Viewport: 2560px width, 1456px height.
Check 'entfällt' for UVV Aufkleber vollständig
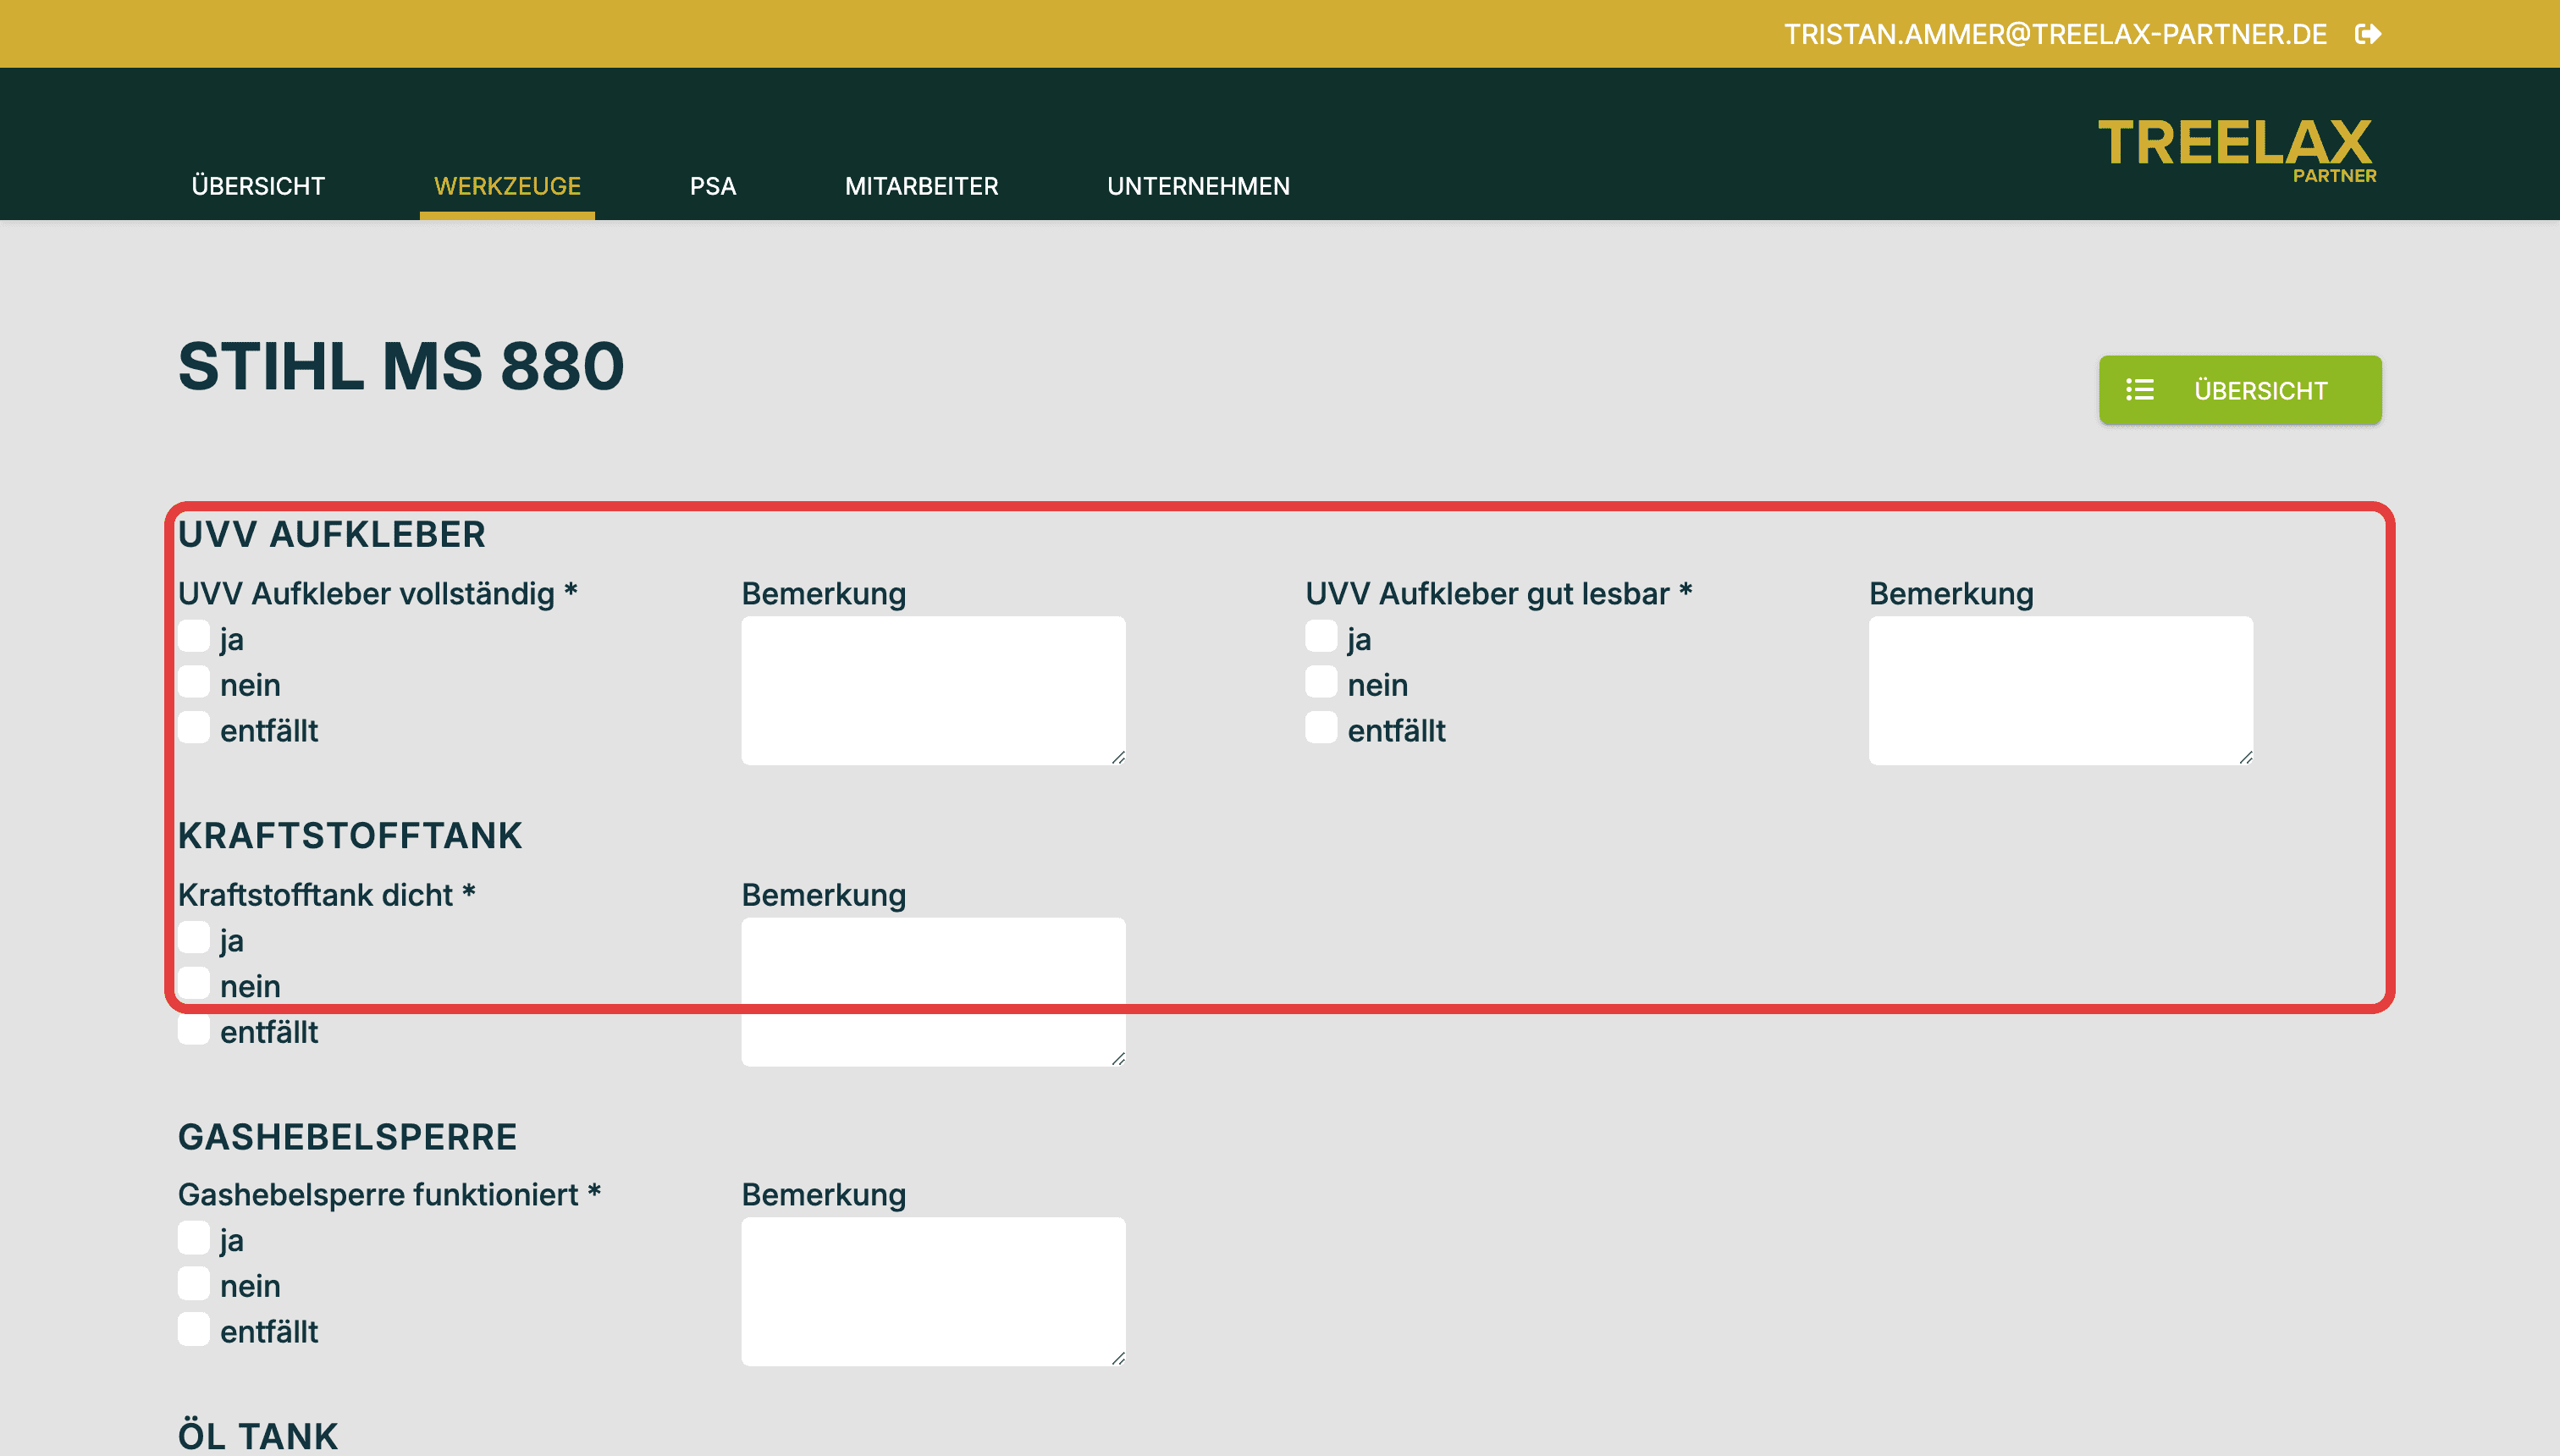tap(194, 728)
